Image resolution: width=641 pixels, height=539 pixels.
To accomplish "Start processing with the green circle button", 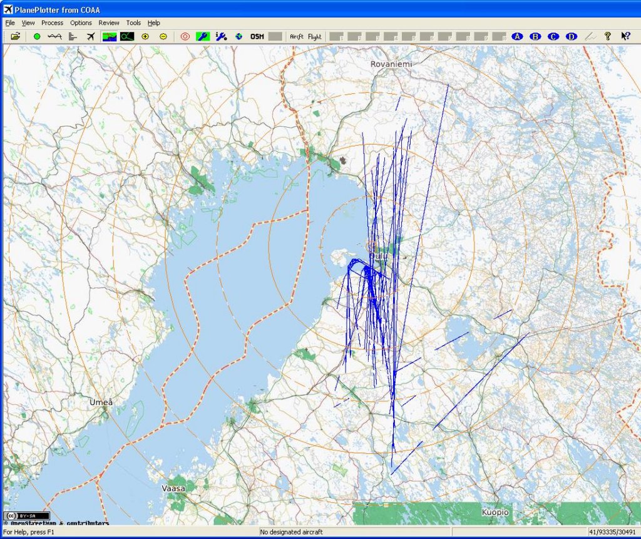I will (37, 36).
